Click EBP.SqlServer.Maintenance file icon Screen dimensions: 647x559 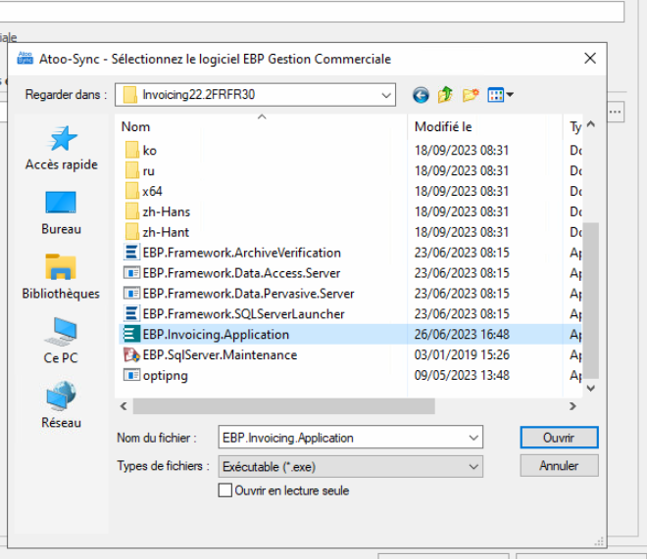click(131, 354)
